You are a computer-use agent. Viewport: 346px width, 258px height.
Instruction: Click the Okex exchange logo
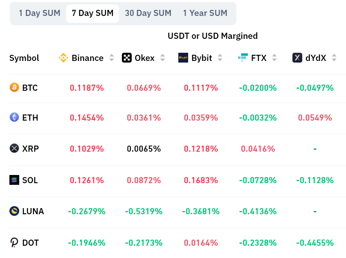[127, 58]
